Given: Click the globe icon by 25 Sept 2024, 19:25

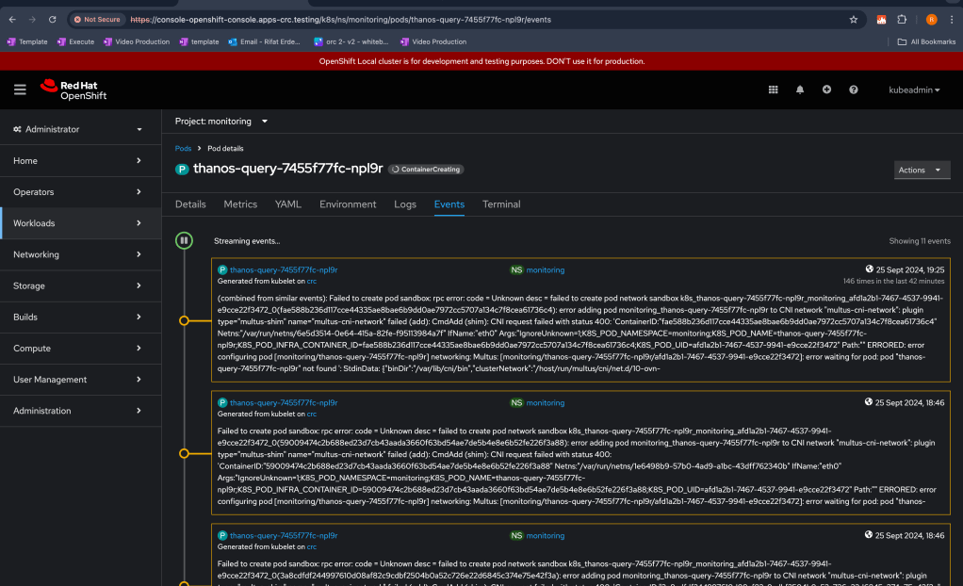Looking at the screenshot, I should [869, 269].
